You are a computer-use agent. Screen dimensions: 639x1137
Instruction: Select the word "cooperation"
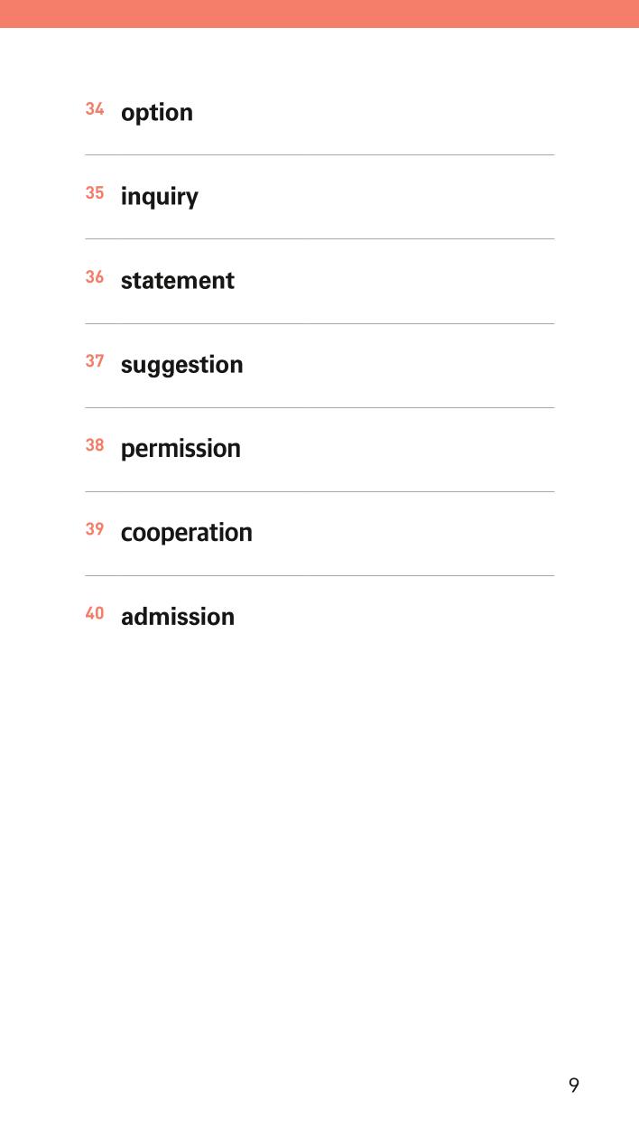coord(187,534)
